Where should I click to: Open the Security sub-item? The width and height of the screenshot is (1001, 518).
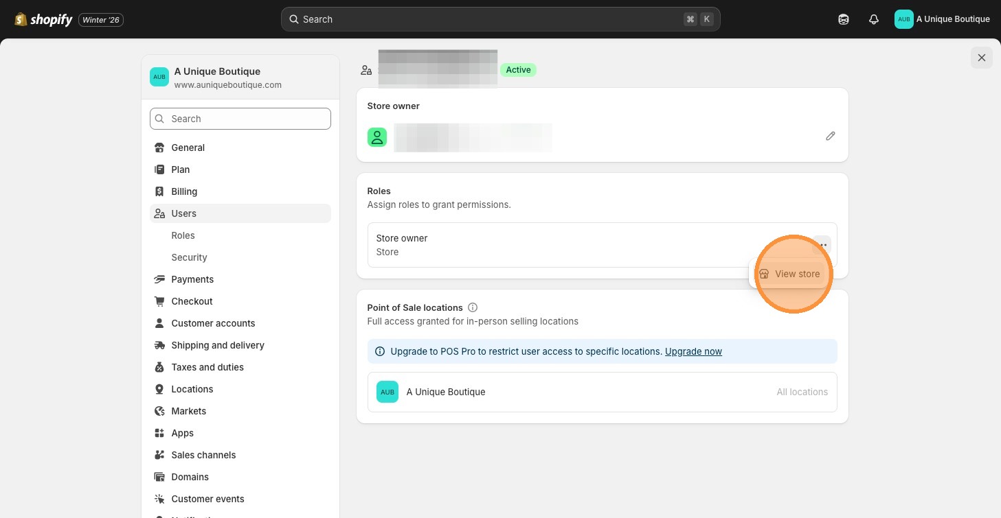coord(240,257)
